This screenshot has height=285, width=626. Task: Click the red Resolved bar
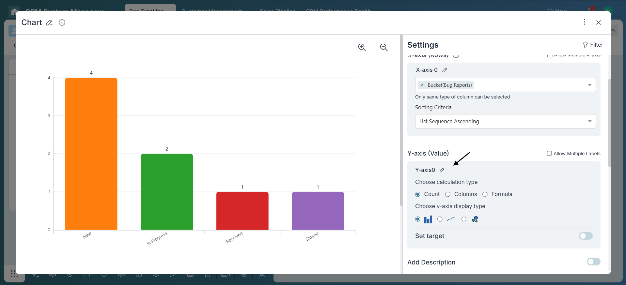pyautogui.click(x=243, y=211)
